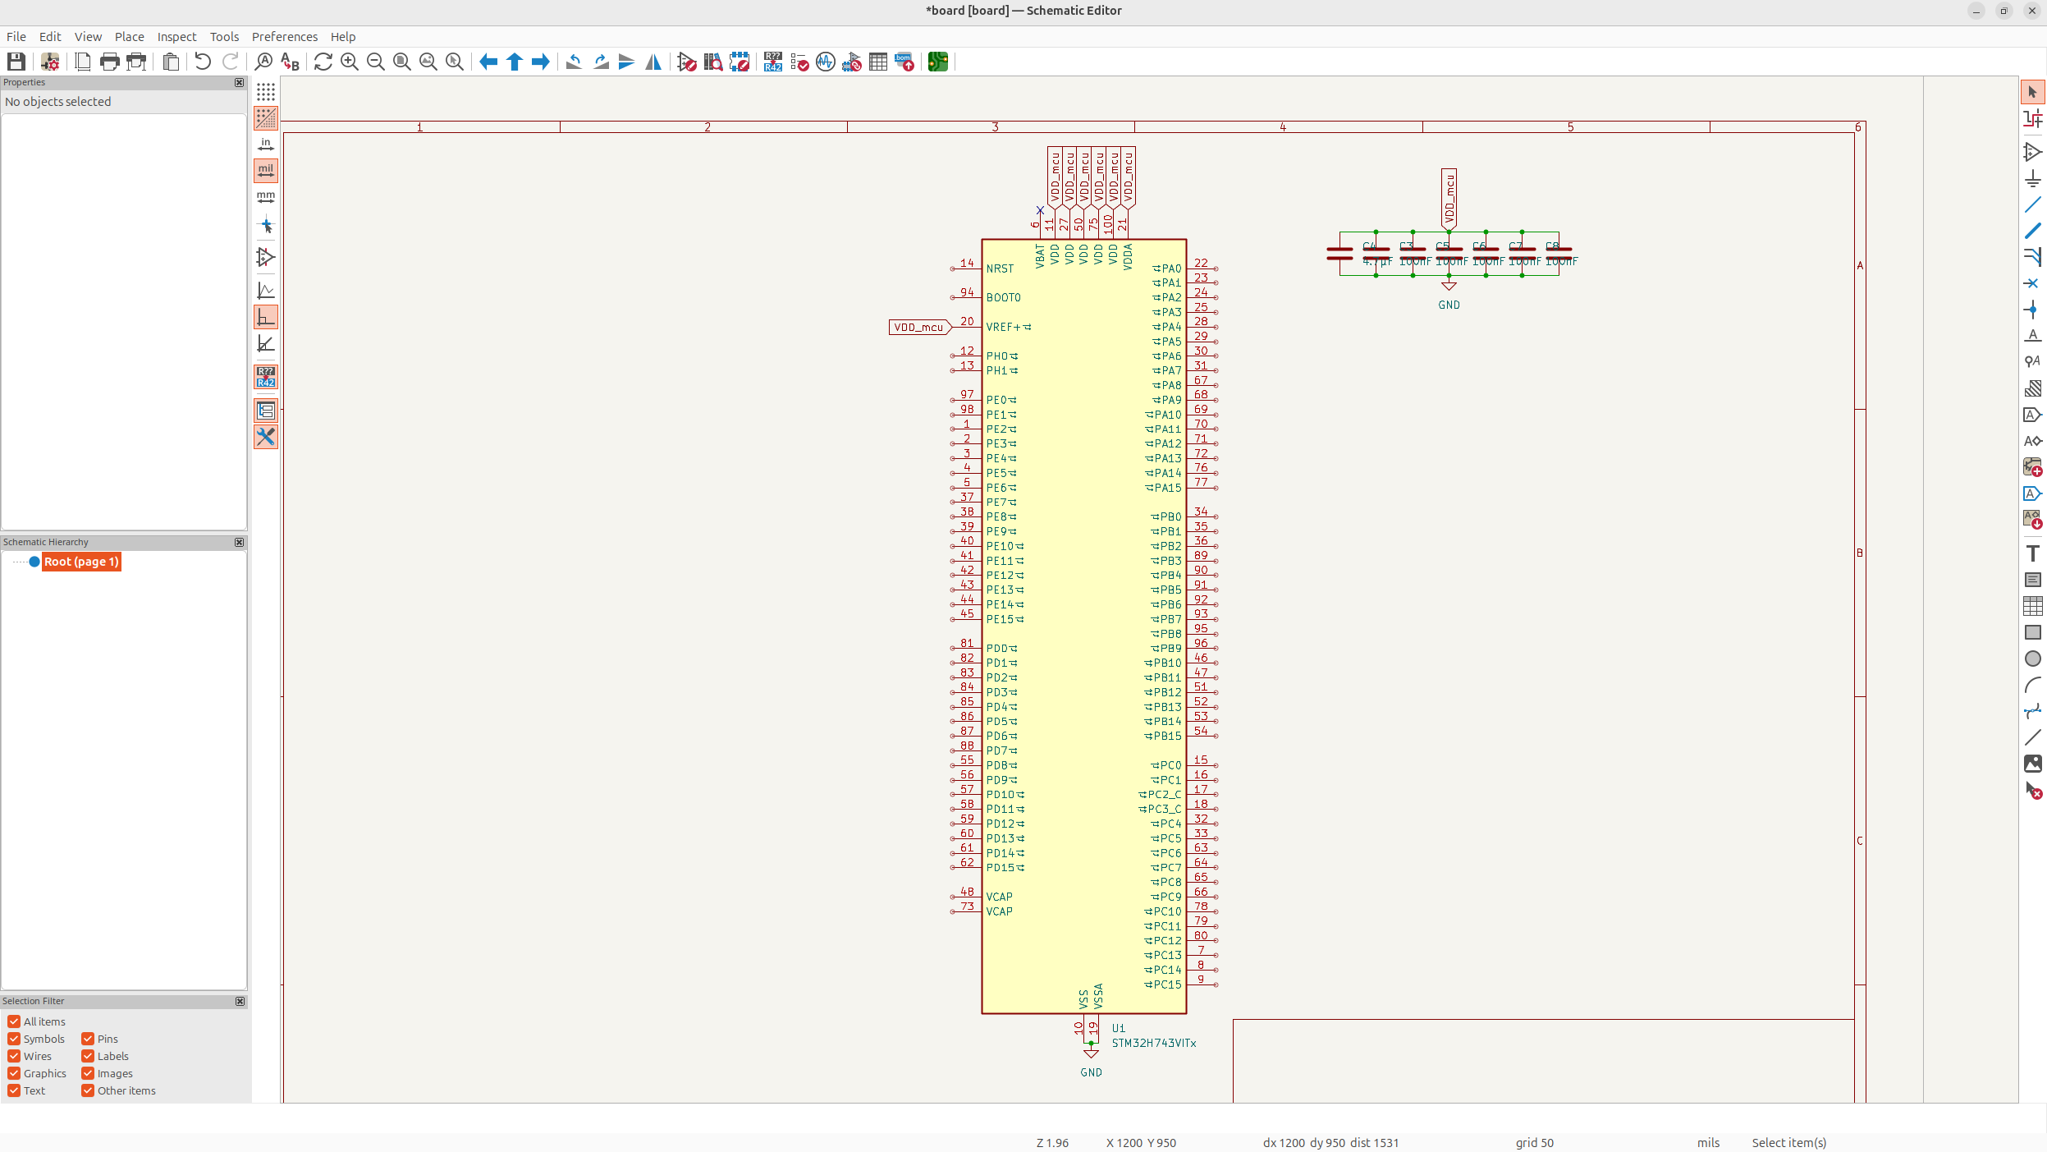Viewport: 2047px width, 1152px height.
Task: Uncheck the Wires selection filter
Action: (x=14, y=1056)
